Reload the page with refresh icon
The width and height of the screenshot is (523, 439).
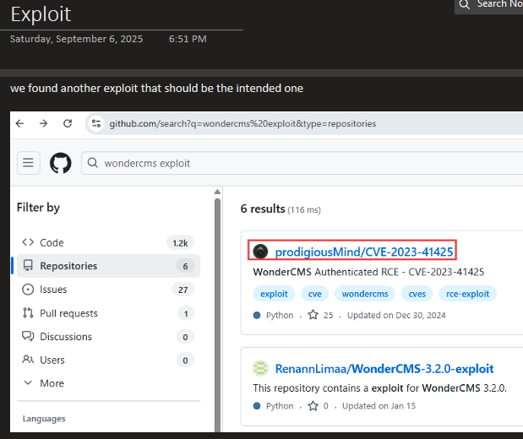point(68,123)
